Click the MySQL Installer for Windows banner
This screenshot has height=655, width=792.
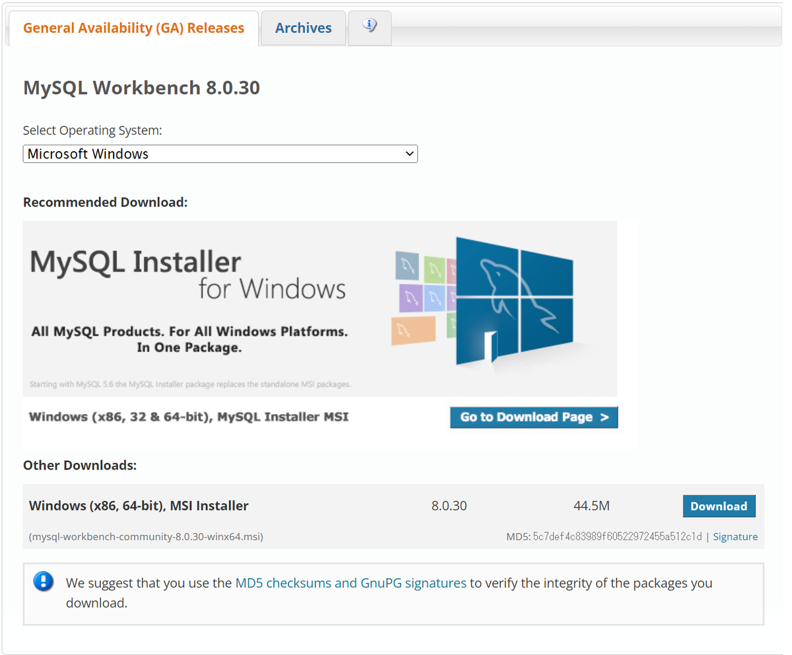click(x=320, y=308)
